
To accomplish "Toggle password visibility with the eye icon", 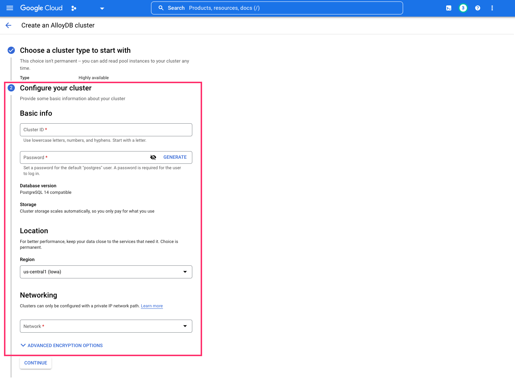I will click(x=153, y=157).
